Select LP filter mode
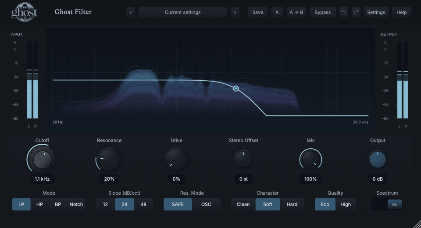 21,204
